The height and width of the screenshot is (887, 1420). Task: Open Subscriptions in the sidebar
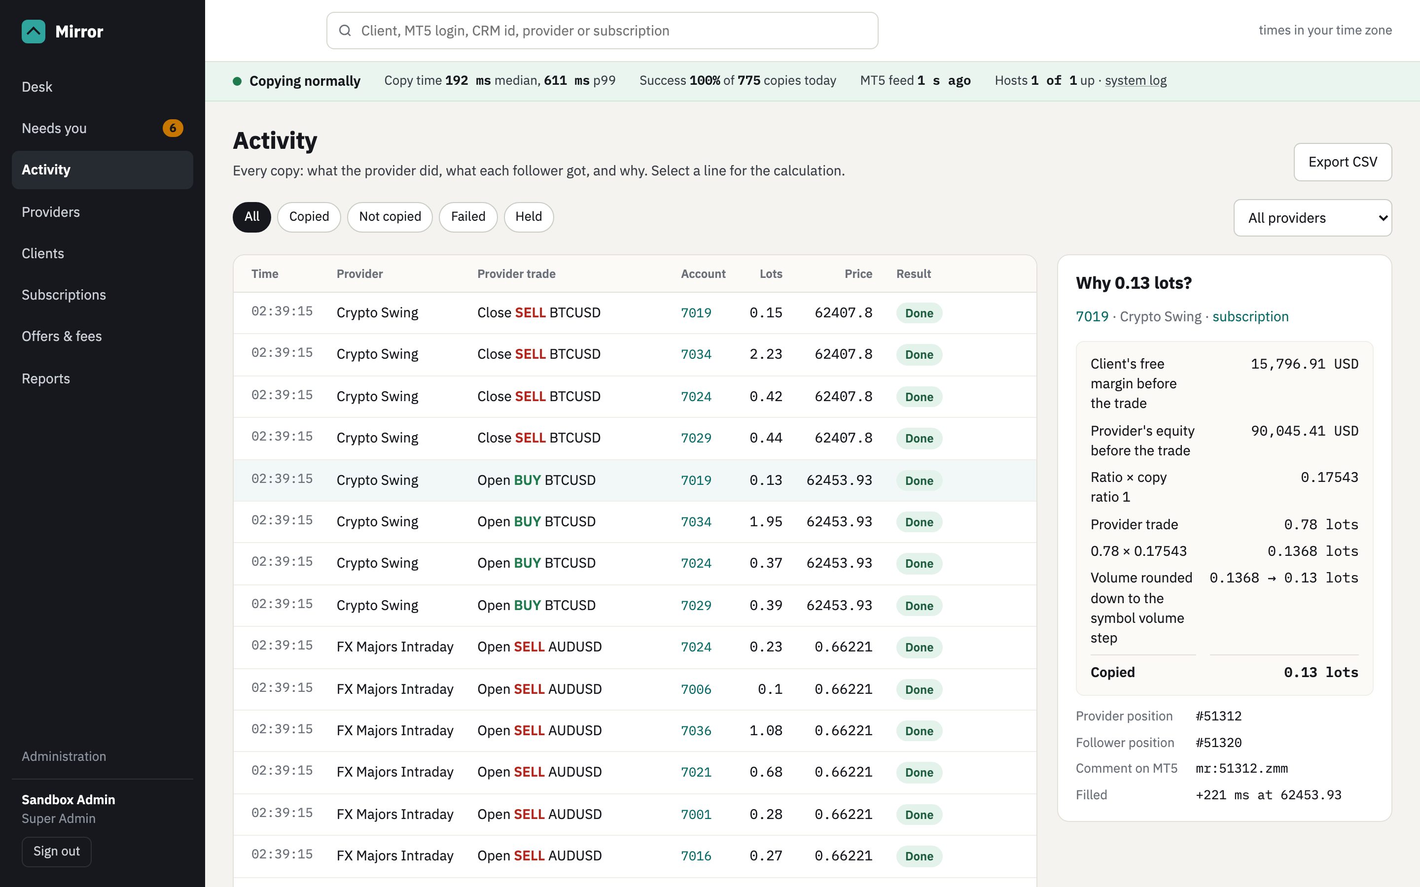tap(102, 295)
